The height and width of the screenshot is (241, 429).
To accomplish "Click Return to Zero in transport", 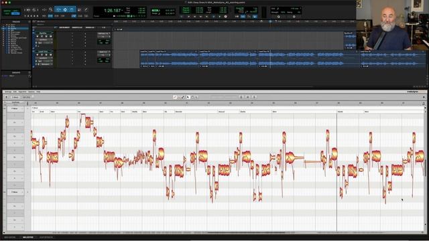I will 189,16.
